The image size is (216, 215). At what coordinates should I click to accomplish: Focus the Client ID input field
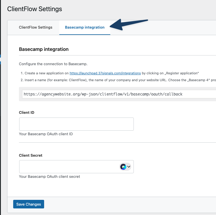76,124
